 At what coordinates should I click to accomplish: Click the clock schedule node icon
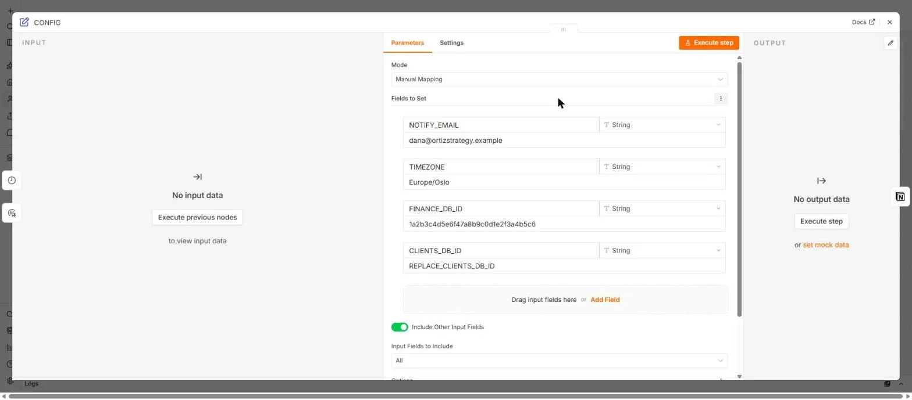click(x=12, y=181)
